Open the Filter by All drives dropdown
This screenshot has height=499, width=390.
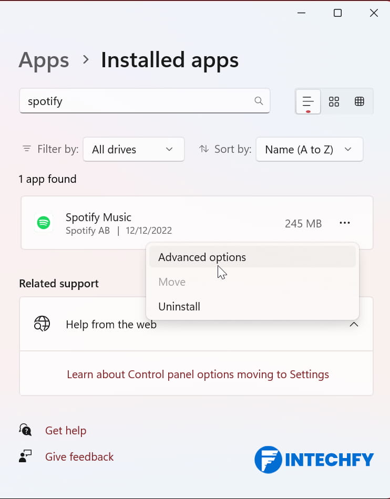(x=134, y=149)
